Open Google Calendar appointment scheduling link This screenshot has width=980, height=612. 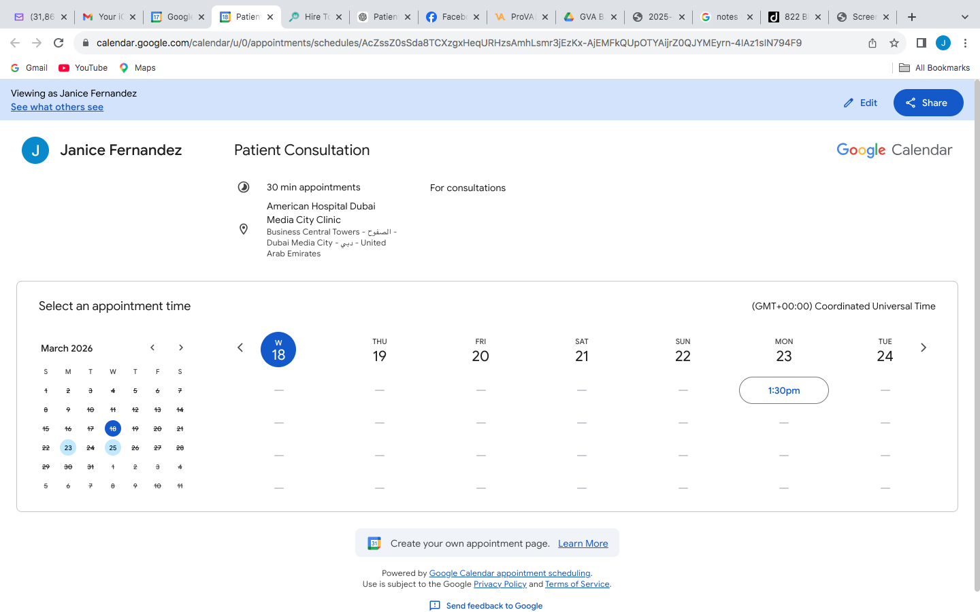[510, 573]
